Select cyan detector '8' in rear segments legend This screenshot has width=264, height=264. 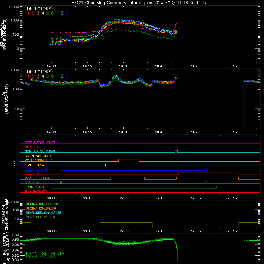coord(62,76)
